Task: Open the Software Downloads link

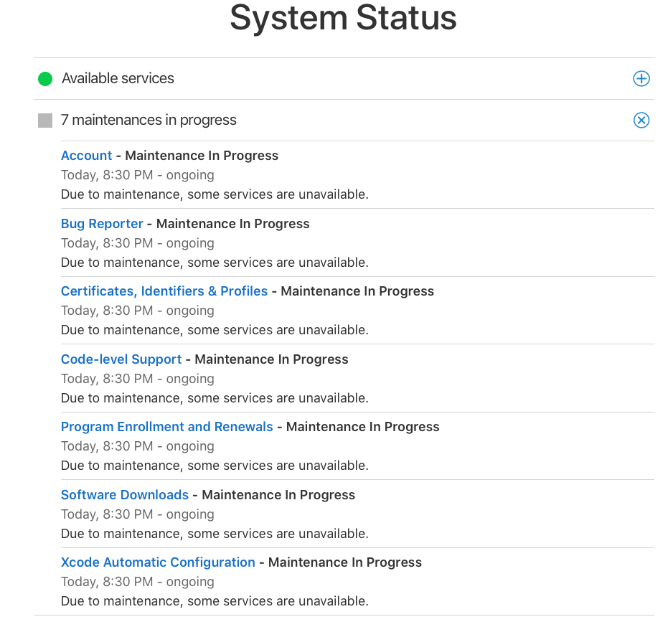Action: tap(124, 494)
